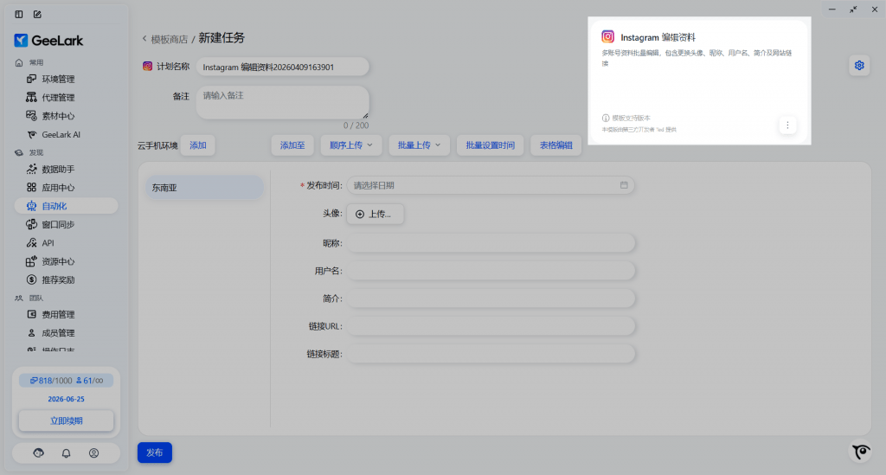
Task: Click the edit note icon beside panel toggle
Action: (37, 15)
